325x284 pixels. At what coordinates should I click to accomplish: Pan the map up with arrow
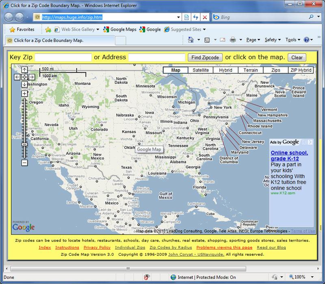point(24,70)
